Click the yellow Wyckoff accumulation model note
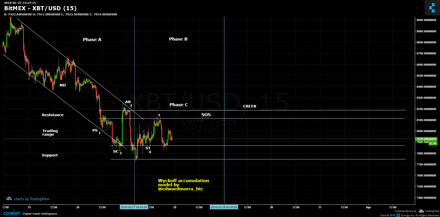 tap(183, 185)
